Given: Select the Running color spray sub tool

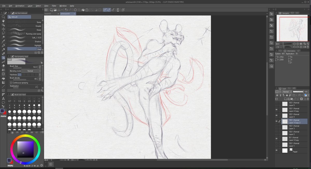Looking at the screenshot, I should [24, 34].
